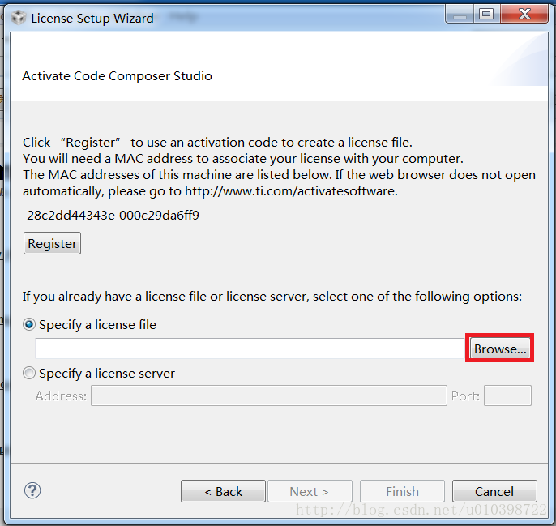Click the Next > button
Image resolution: width=556 pixels, height=526 pixels.
(310, 491)
